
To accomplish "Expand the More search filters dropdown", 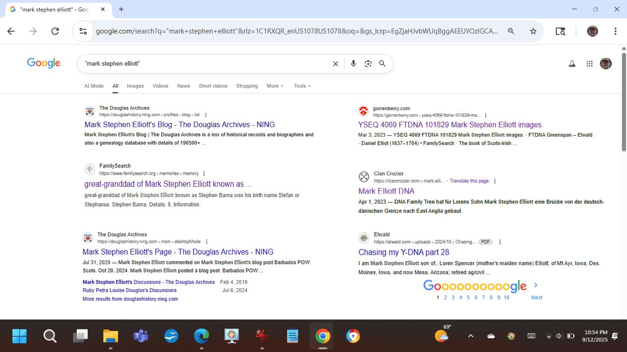I will point(275,86).
